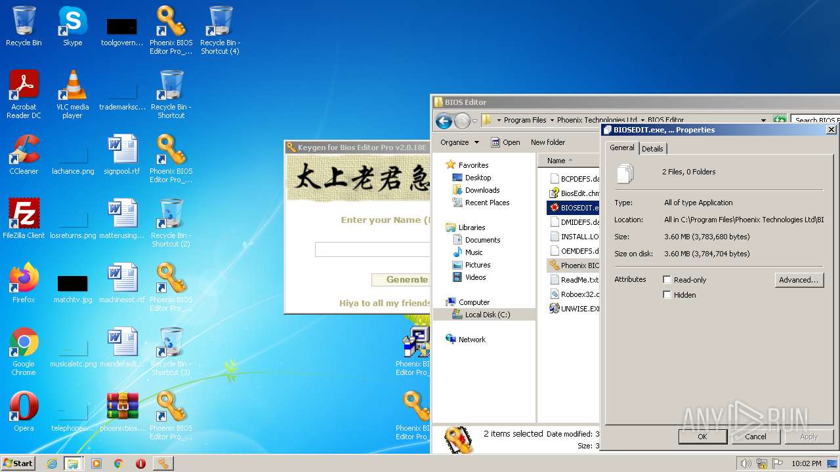Switch to Details tab in Properties
840x472 pixels.
pos(652,149)
